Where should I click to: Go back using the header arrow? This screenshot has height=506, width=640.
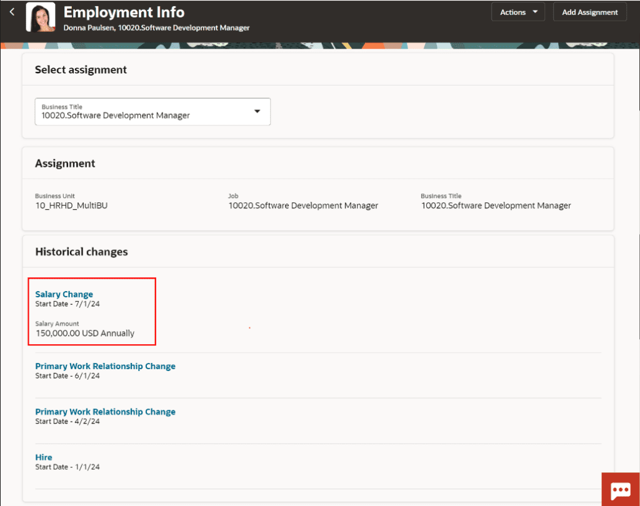(x=12, y=12)
